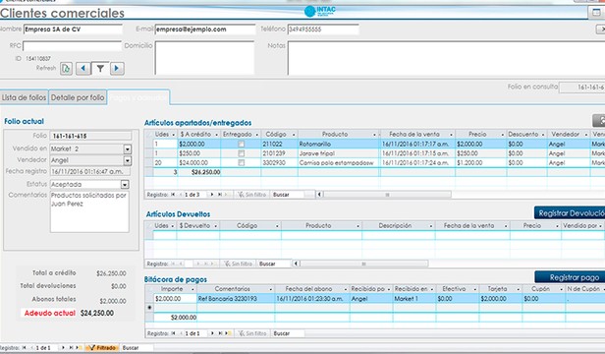Open the Recibido en column filter arrow

[x=432, y=289]
